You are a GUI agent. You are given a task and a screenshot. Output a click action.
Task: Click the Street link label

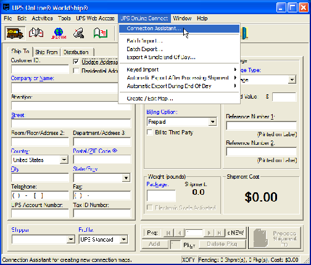(x=18, y=115)
